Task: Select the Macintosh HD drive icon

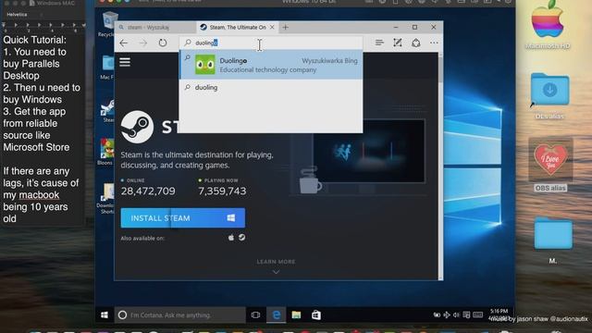Action: (548, 25)
